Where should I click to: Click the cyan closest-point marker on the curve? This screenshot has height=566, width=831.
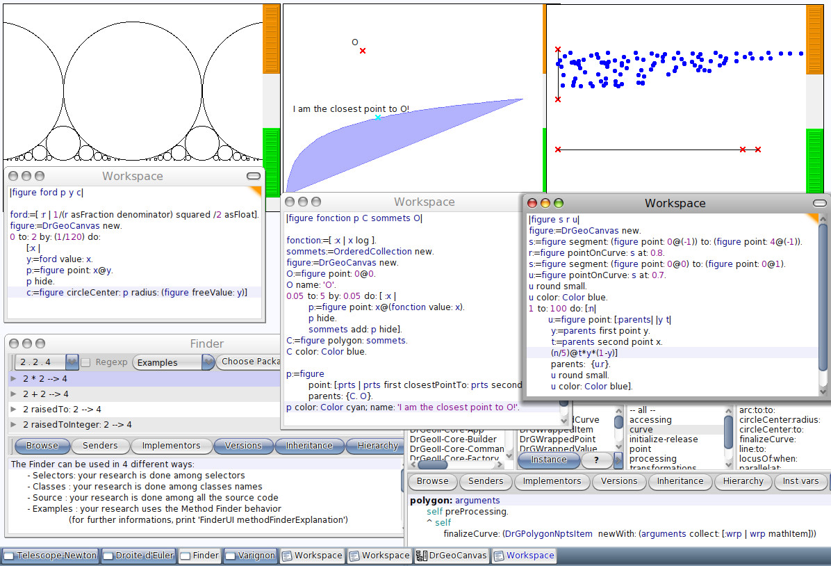378,118
